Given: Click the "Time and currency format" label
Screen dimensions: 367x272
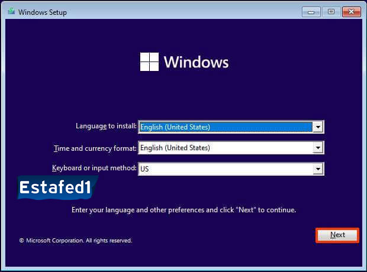Looking at the screenshot, I should coord(95,147).
